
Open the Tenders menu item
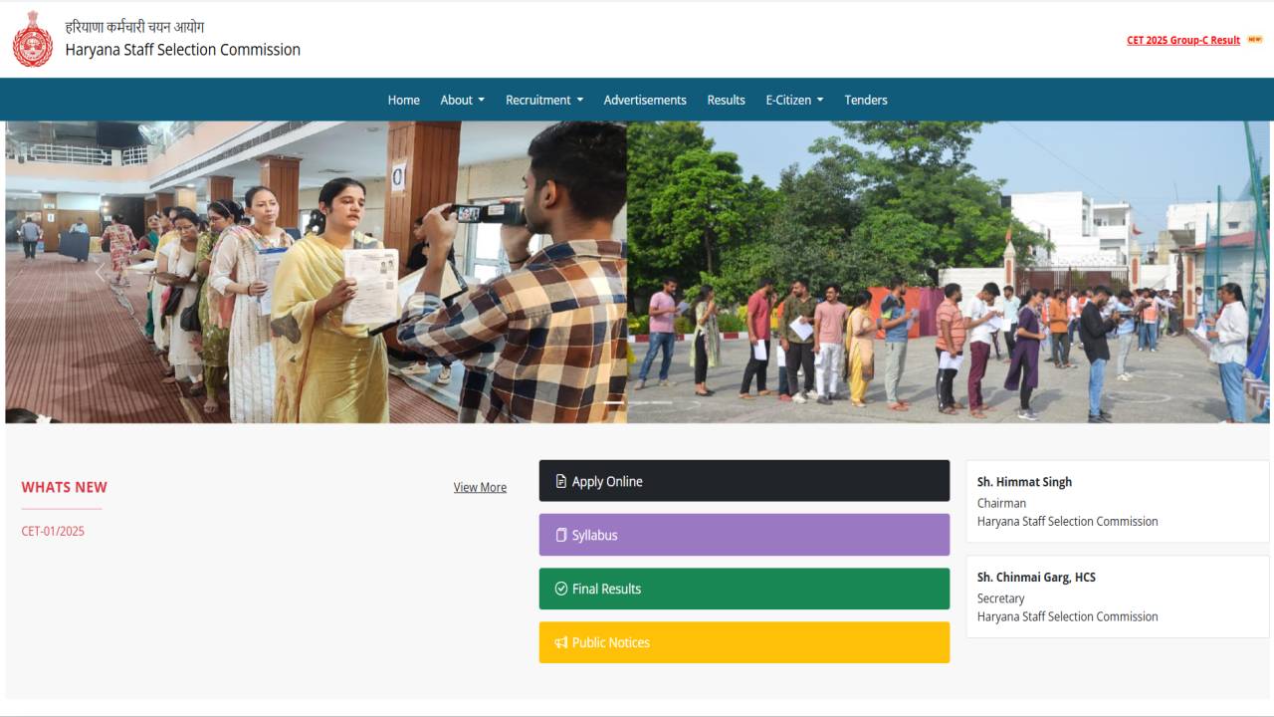pyautogui.click(x=865, y=100)
